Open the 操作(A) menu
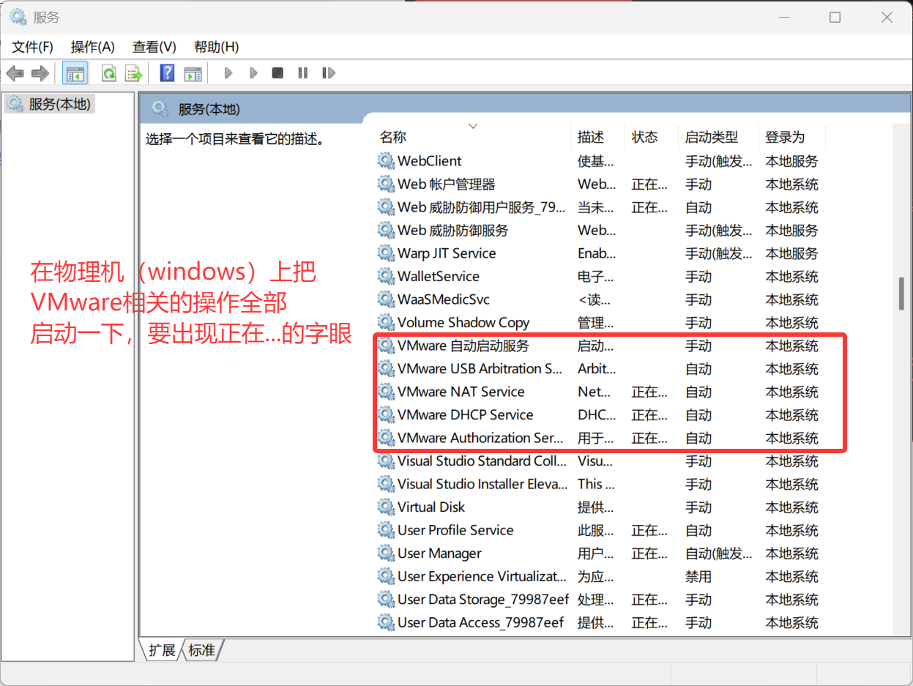The image size is (913, 686). click(x=93, y=47)
